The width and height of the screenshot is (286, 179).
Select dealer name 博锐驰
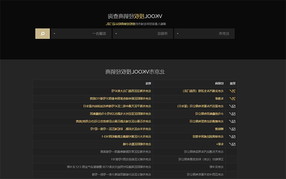pyautogui.click(x=219, y=129)
